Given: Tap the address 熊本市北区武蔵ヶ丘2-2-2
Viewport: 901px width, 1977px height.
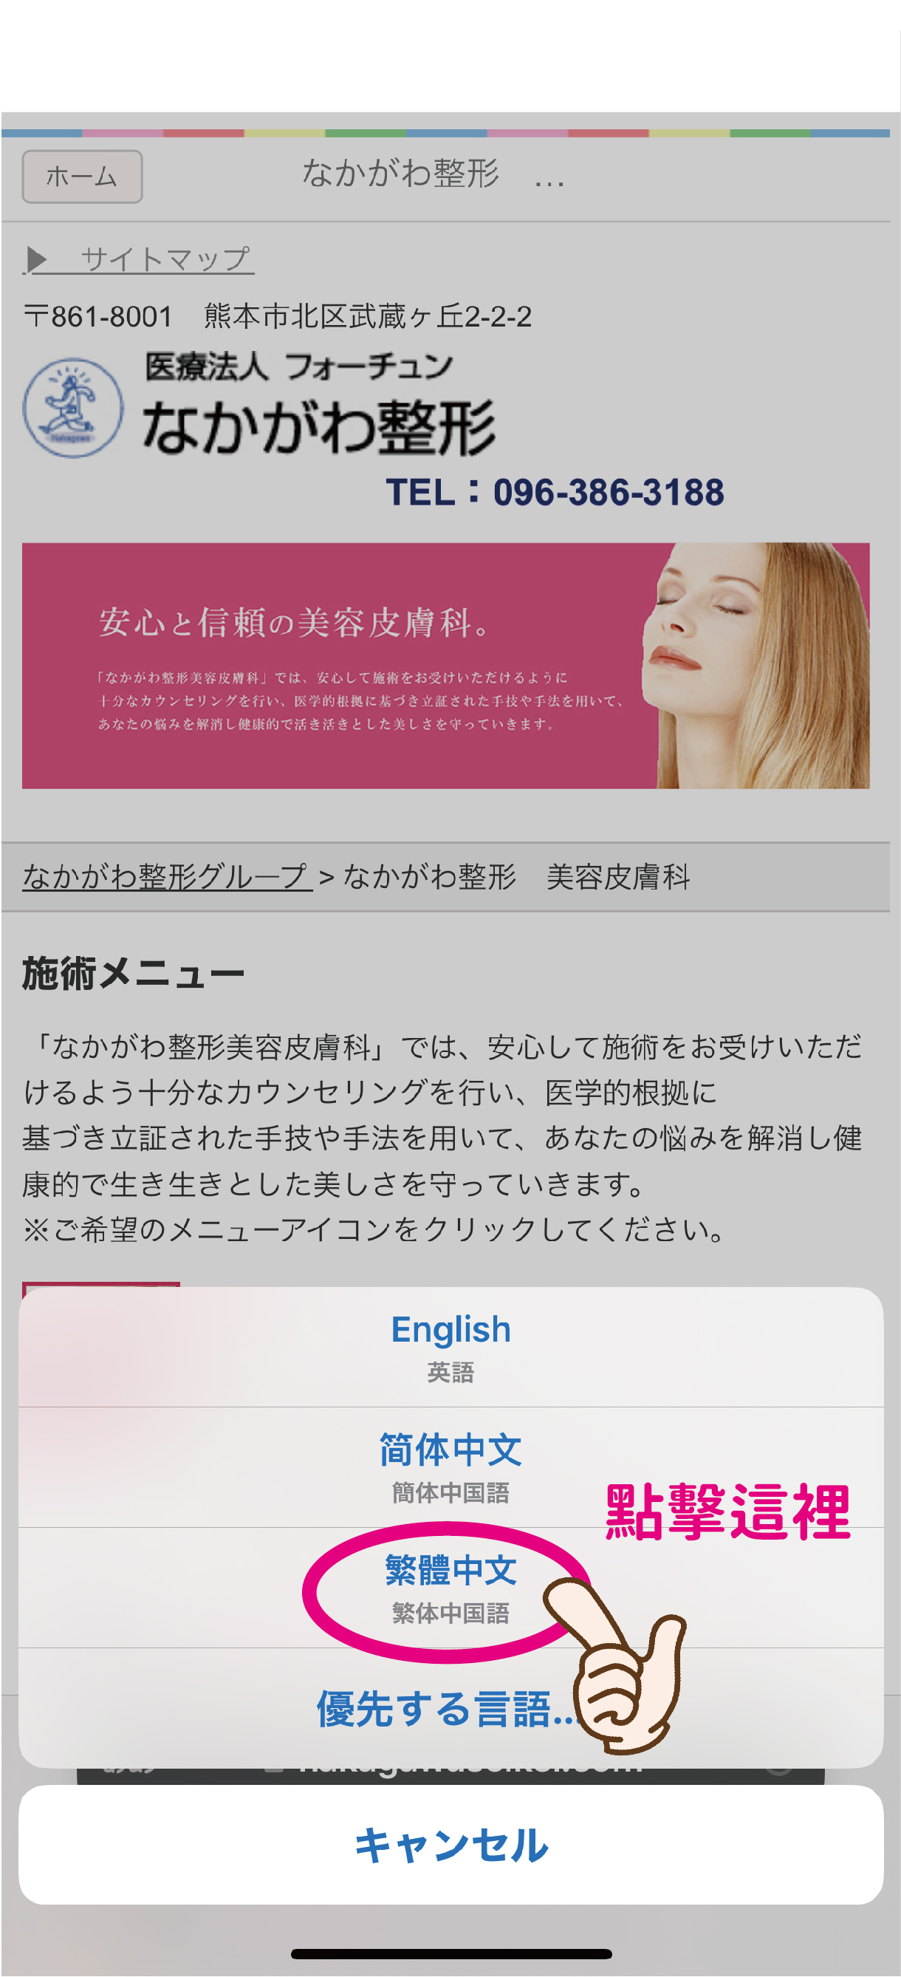Looking at the screenshot, I should pyautogui.click(x=368, y=317).
